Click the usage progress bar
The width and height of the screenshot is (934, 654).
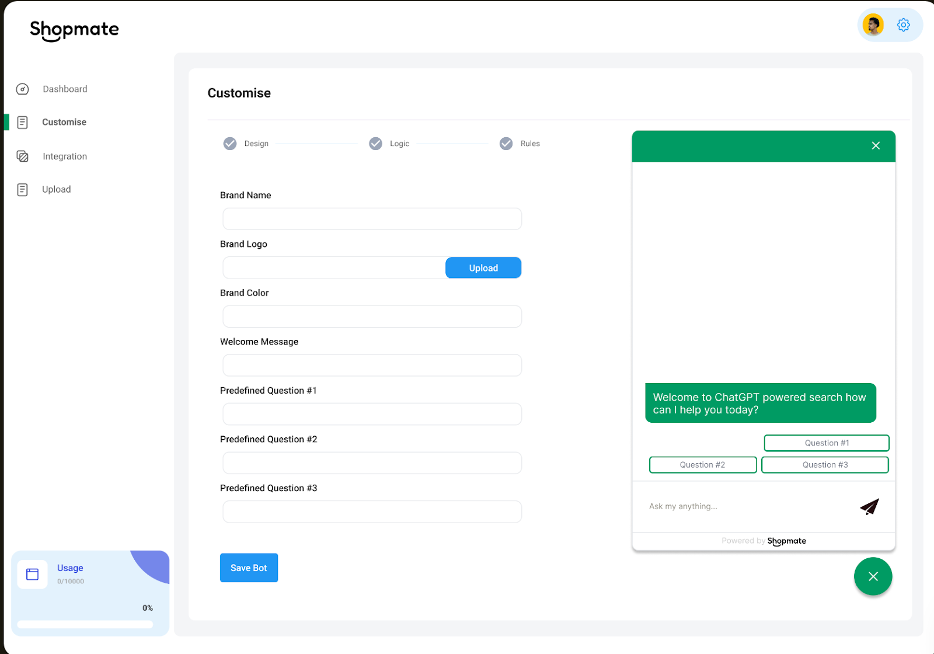(x=85, y=624)
